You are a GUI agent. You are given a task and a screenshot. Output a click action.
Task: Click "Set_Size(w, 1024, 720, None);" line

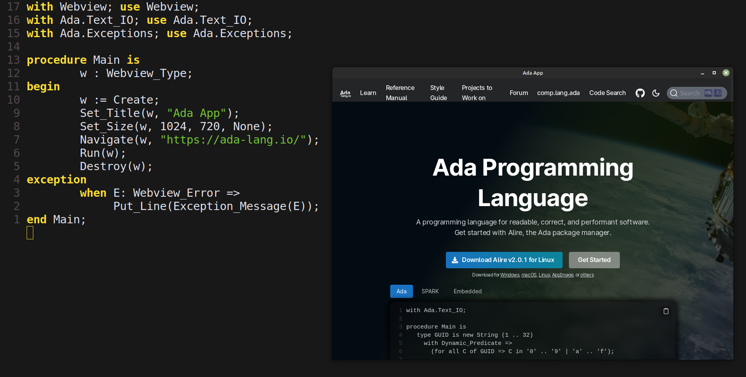coord(176,126)
